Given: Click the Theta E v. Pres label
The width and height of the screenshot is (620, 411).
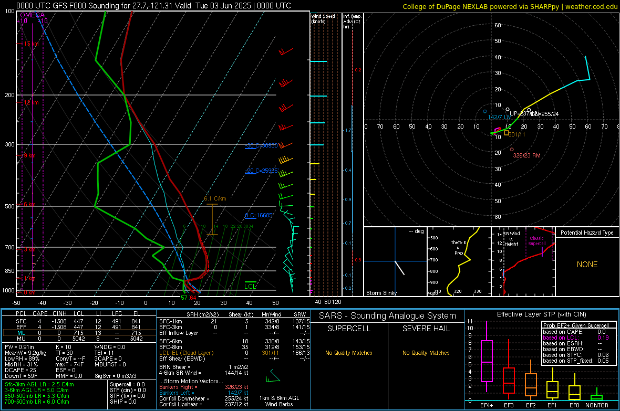Looking at the screenshot, I should point(458,248).
